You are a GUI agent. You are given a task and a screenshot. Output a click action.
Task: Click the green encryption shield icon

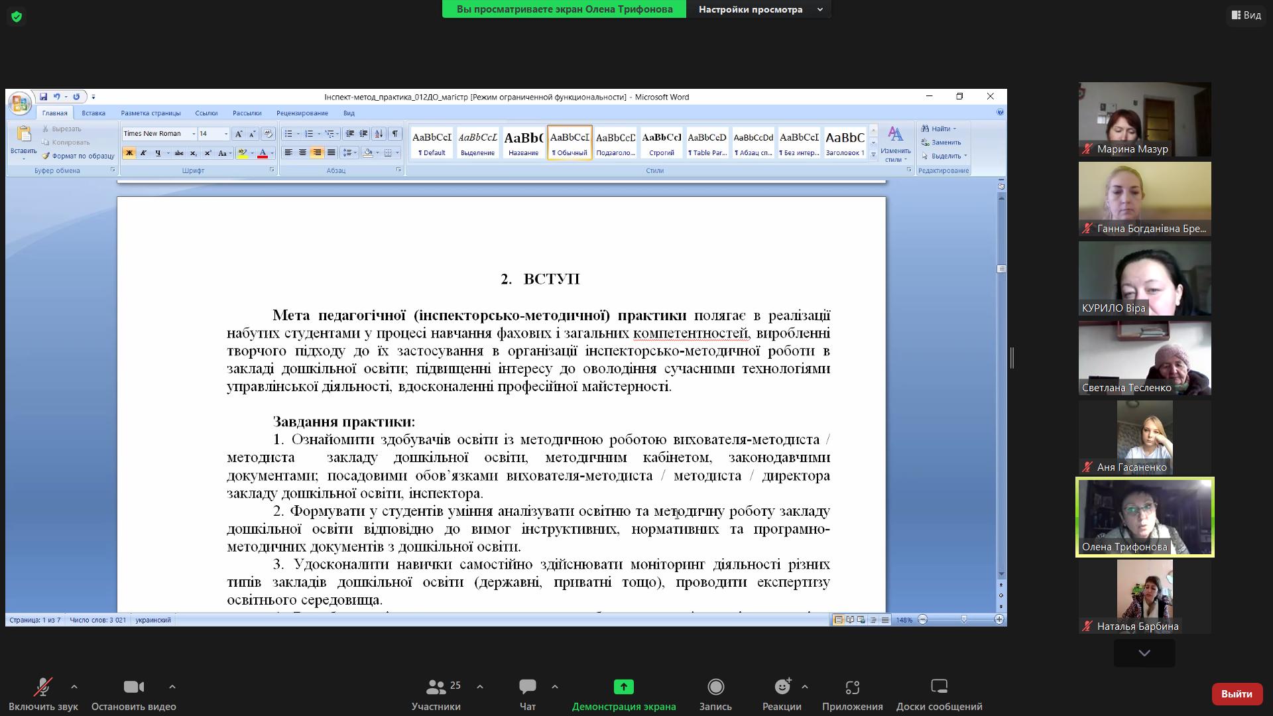click(x=17, y=17)
